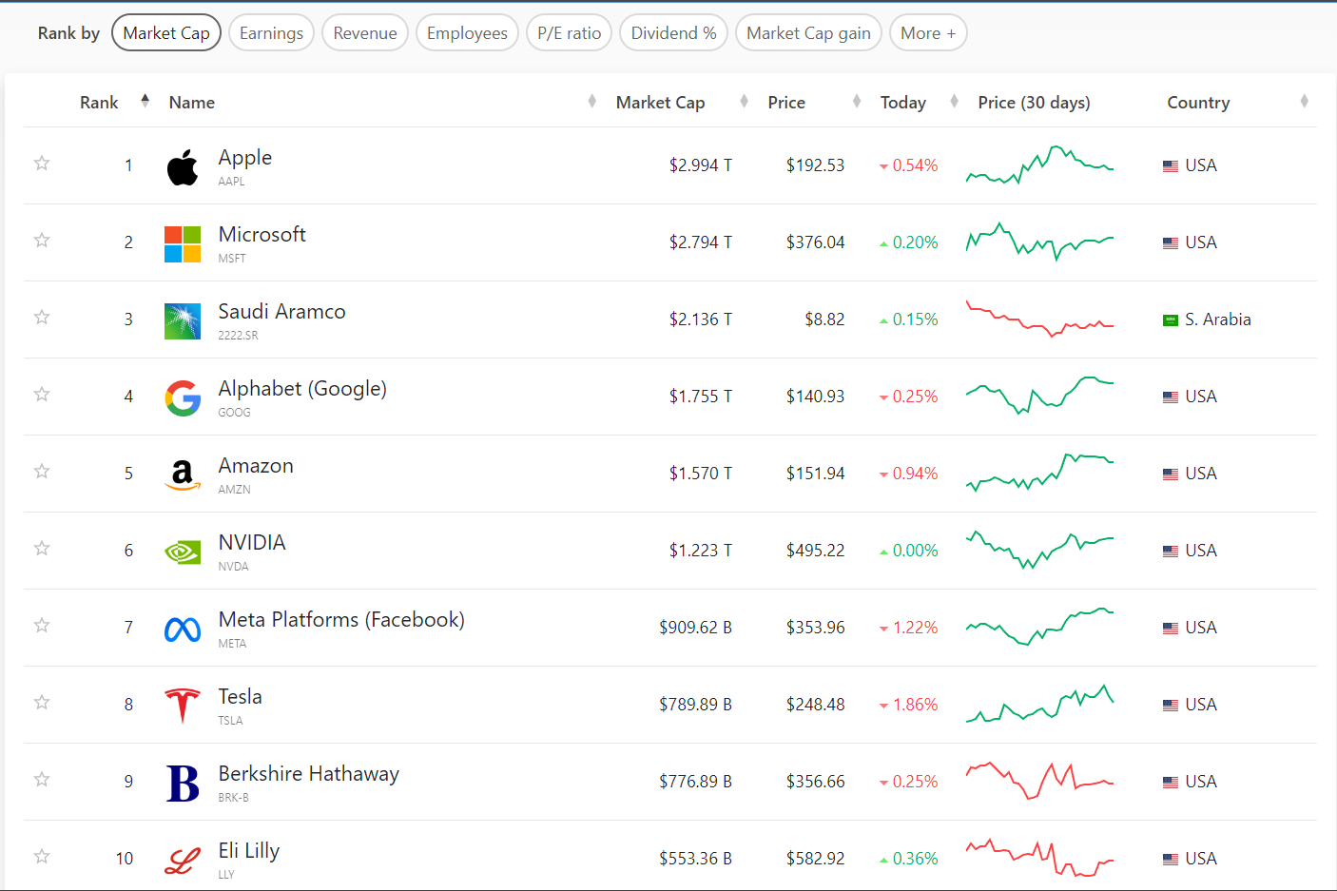
Task: Open the Tesla company link
Action: click(x=241, y=697)
